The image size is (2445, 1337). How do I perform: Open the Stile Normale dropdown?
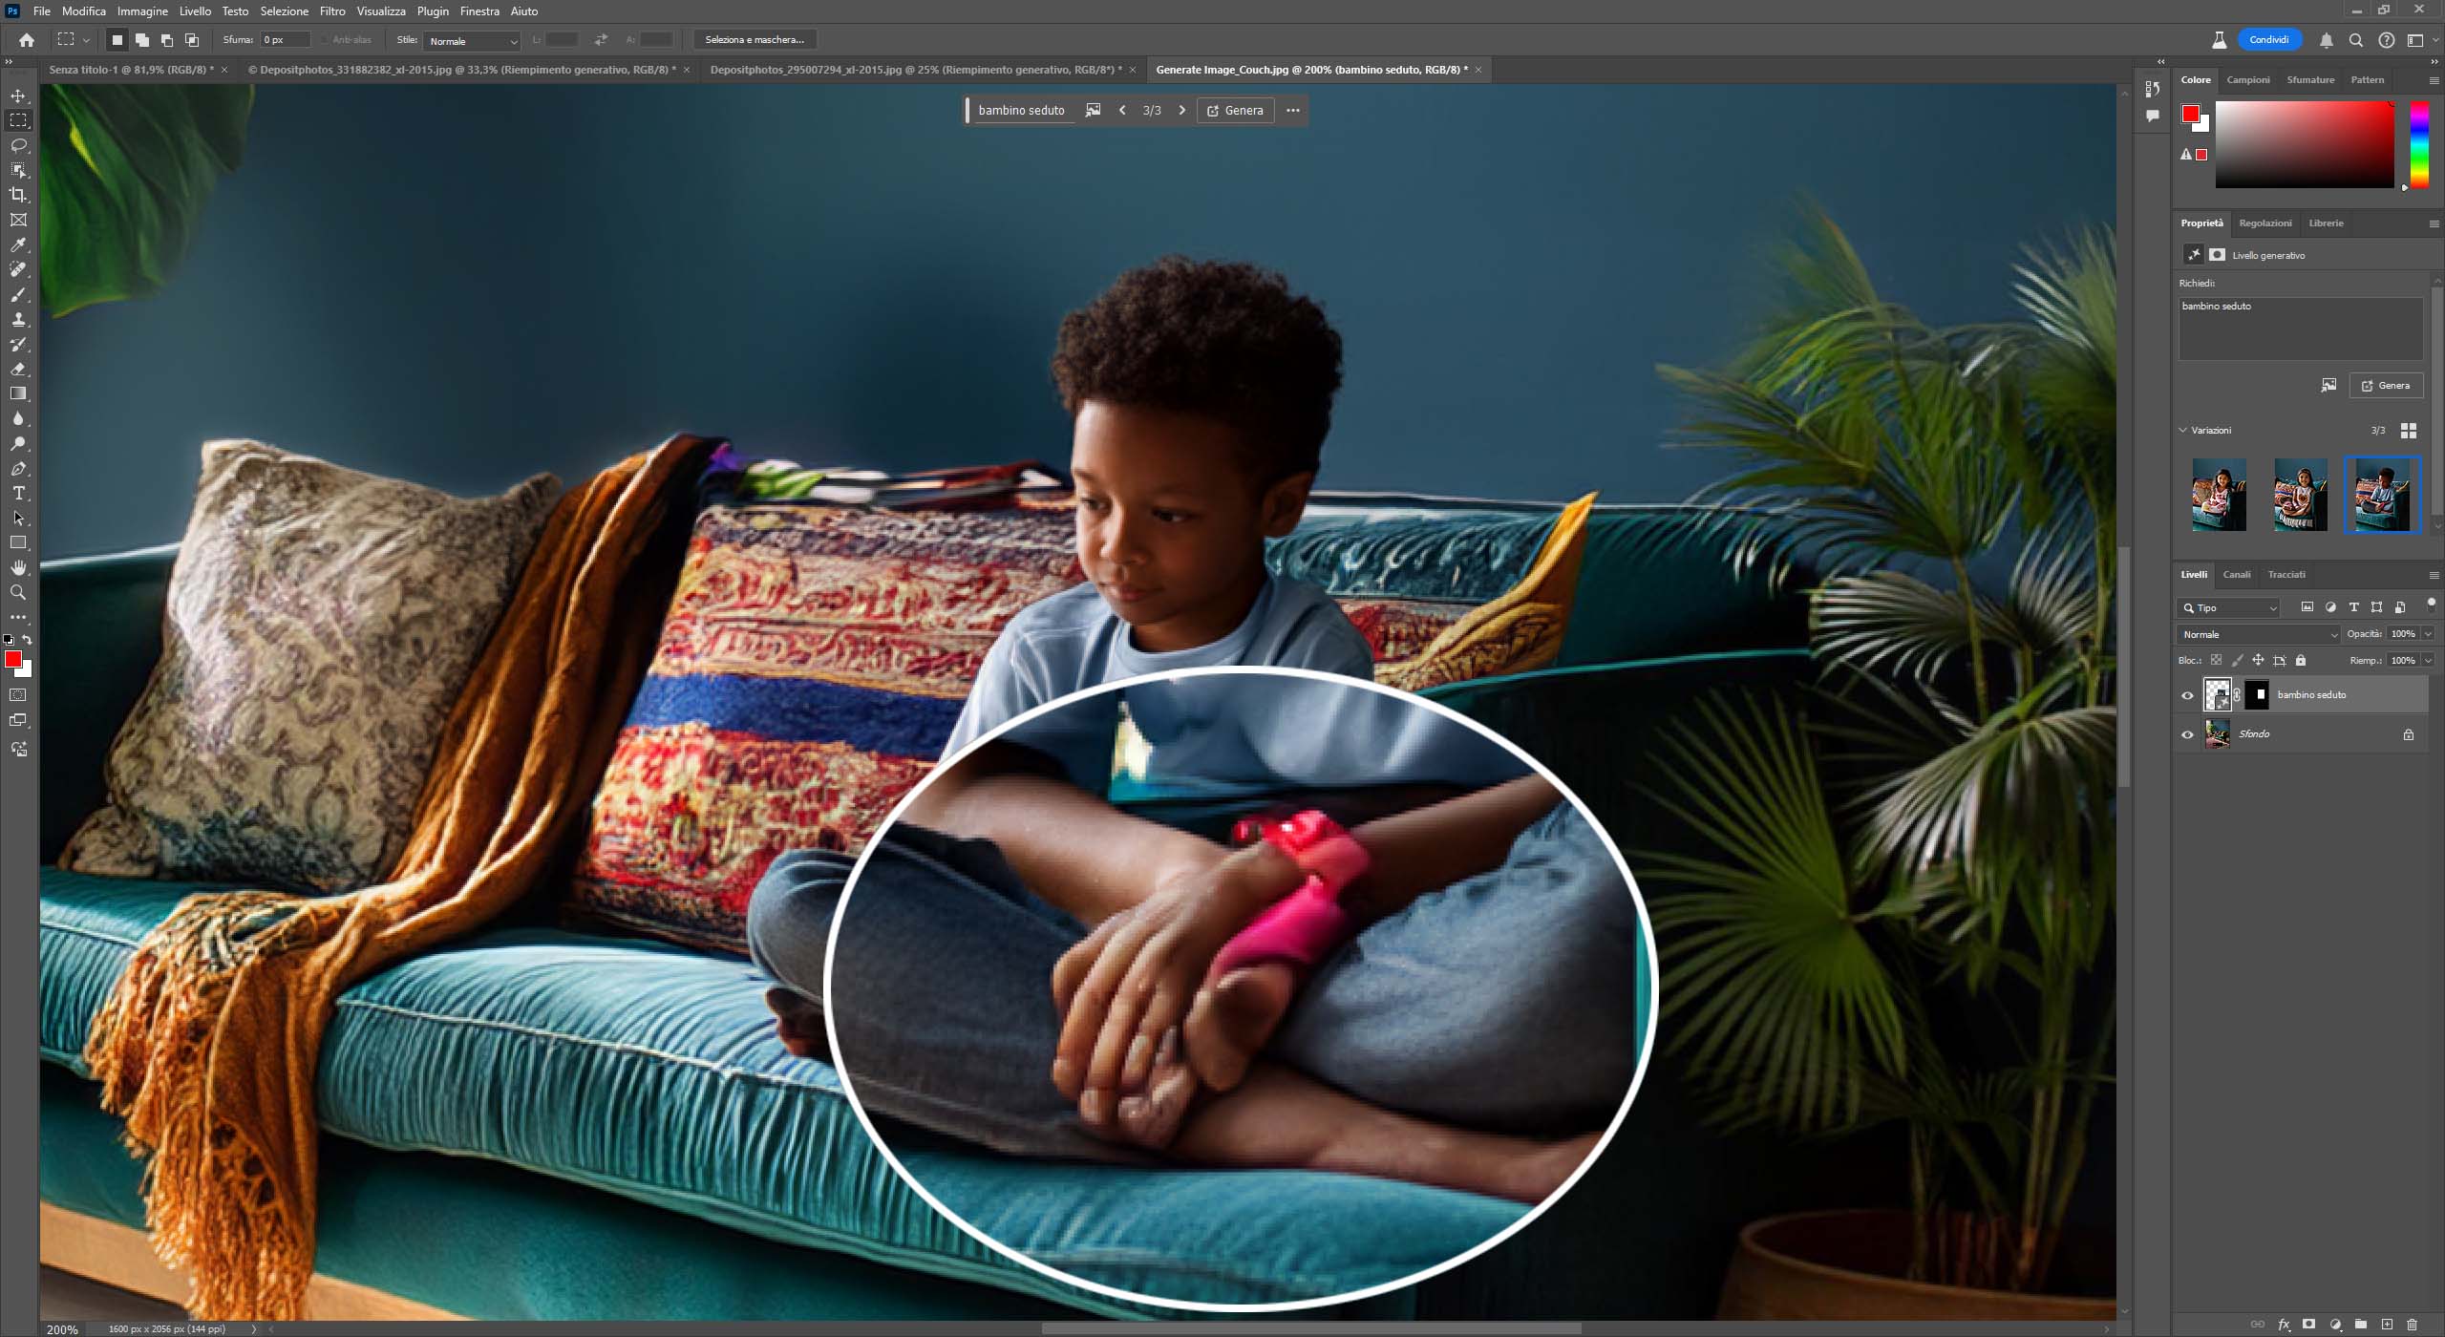[473, 41]
